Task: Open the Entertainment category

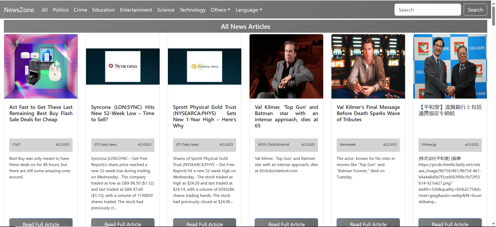Action: (136, 10)
